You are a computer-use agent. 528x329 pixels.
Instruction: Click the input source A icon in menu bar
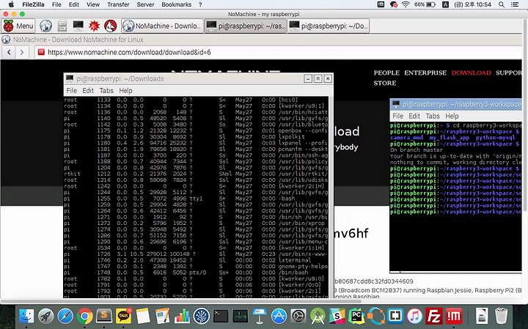(445, 4)
